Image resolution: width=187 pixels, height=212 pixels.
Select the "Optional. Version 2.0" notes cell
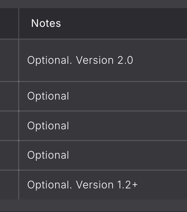(x=103, y=60)
